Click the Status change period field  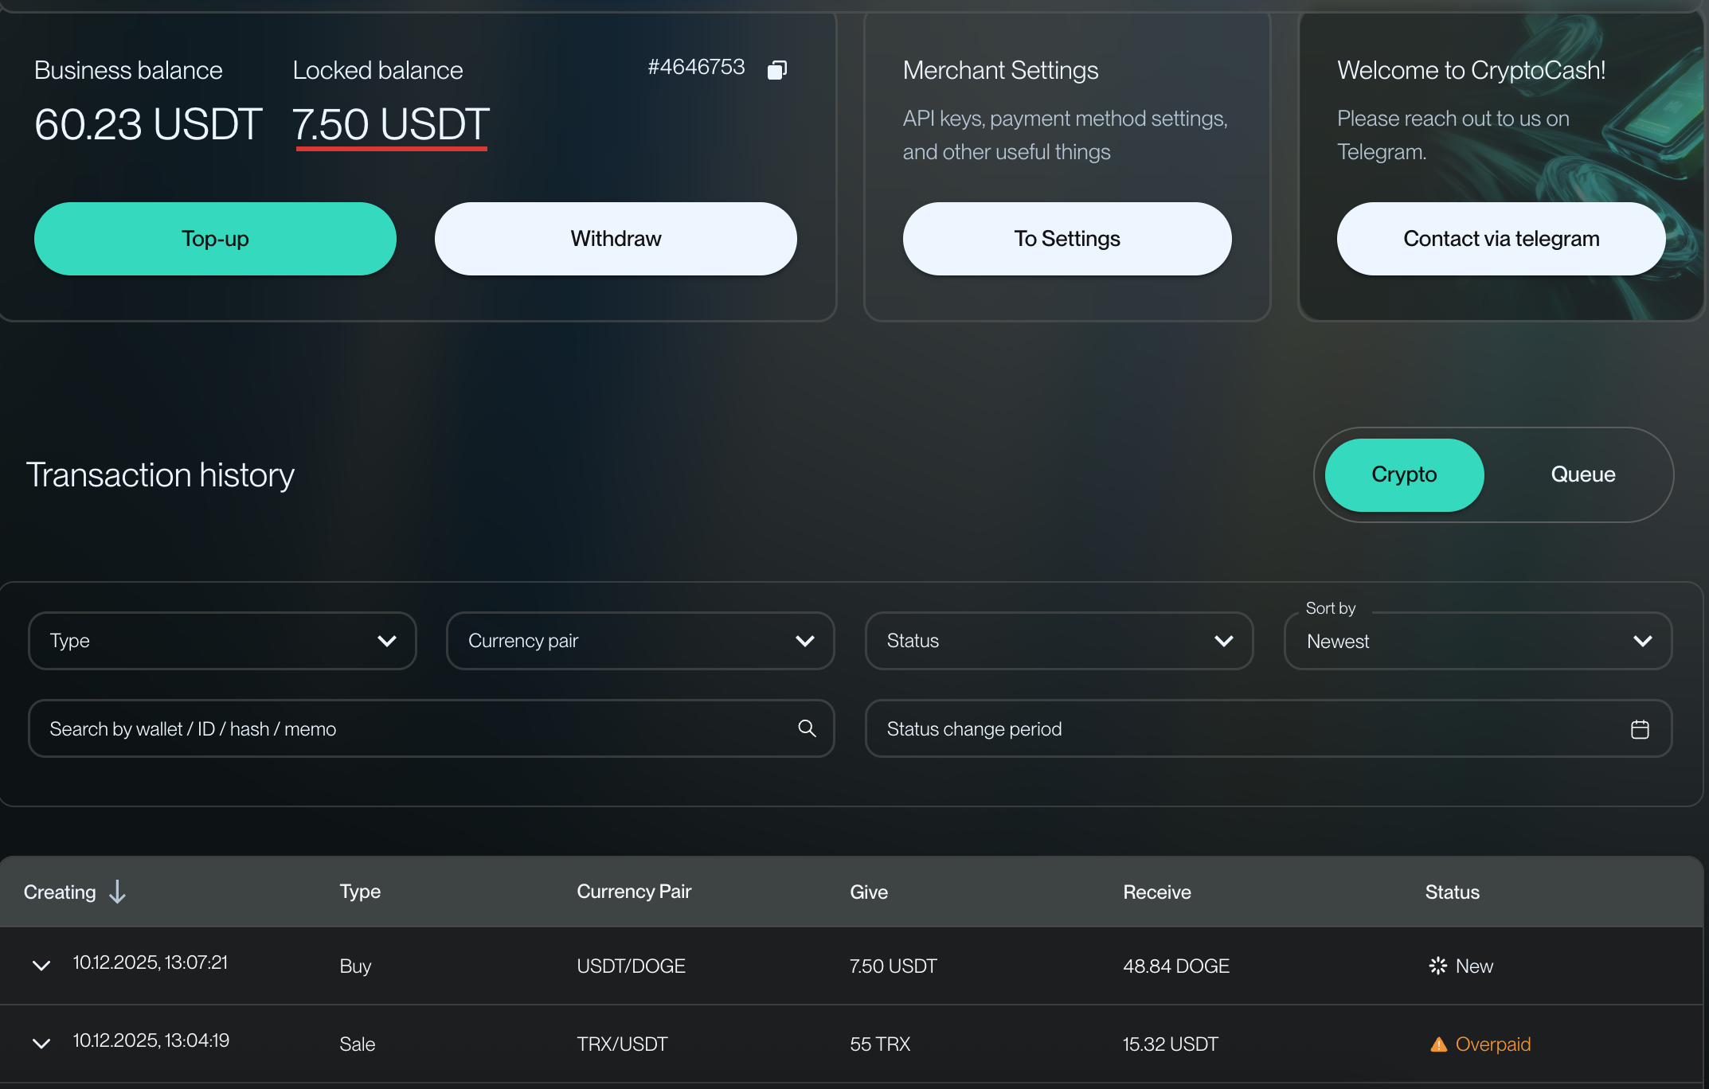(x=1242, y=728)
